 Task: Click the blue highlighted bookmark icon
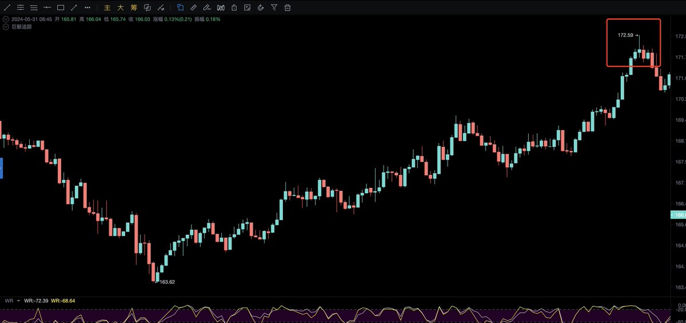180,8
